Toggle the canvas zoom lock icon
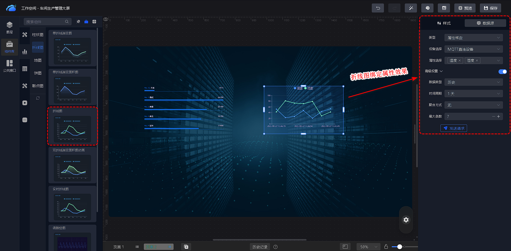Image resolution: width=511 pixels, height=251 pixels. pyautogui.click(x=386, y=247)
